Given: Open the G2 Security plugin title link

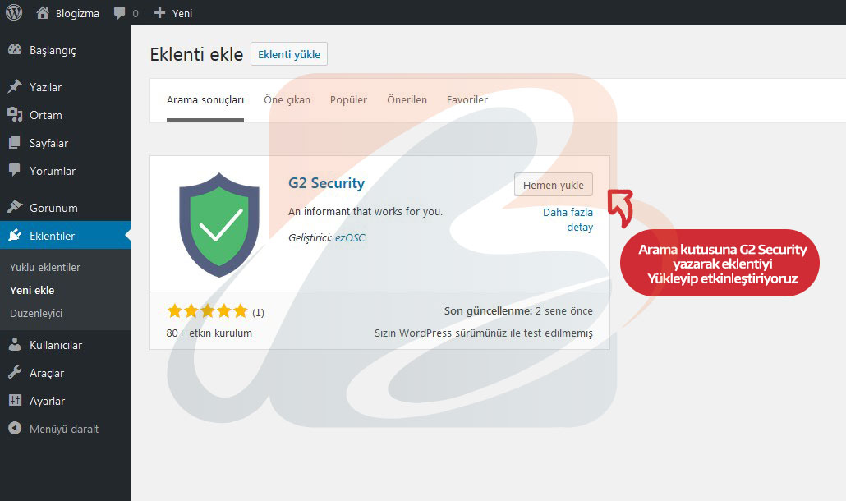Looking at the screenshot, I should coord(326,183).
